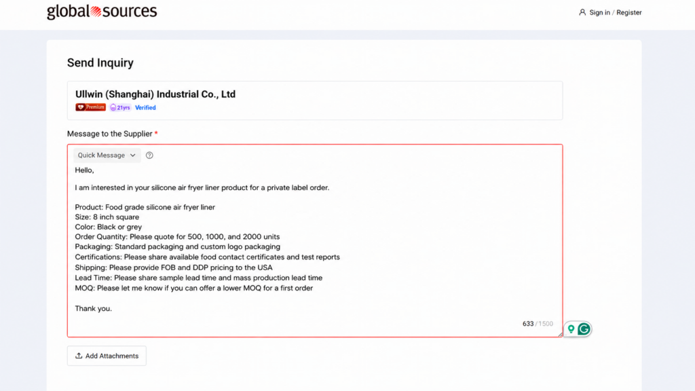Click the 633/1500 character counter
Image resolution: width=695 pixels, height=391 pixels.
pos(538,324)
